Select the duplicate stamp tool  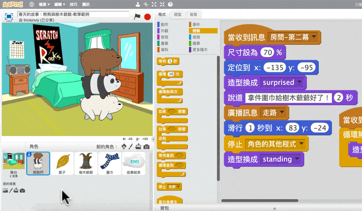pyautogui.click(x=138, y=4)
